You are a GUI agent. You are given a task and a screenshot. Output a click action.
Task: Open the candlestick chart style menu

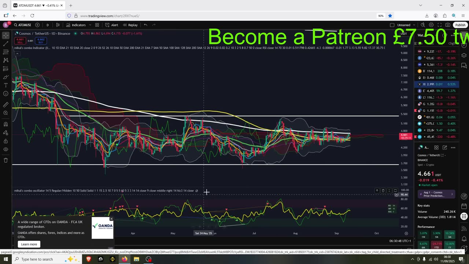pyautogui.click(x=58, y=25)
